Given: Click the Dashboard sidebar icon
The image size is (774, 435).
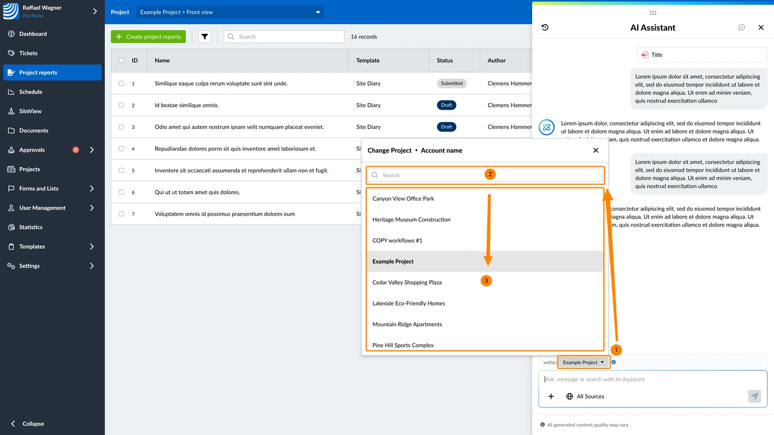Looking at the screenshot, I should point(11,34).
